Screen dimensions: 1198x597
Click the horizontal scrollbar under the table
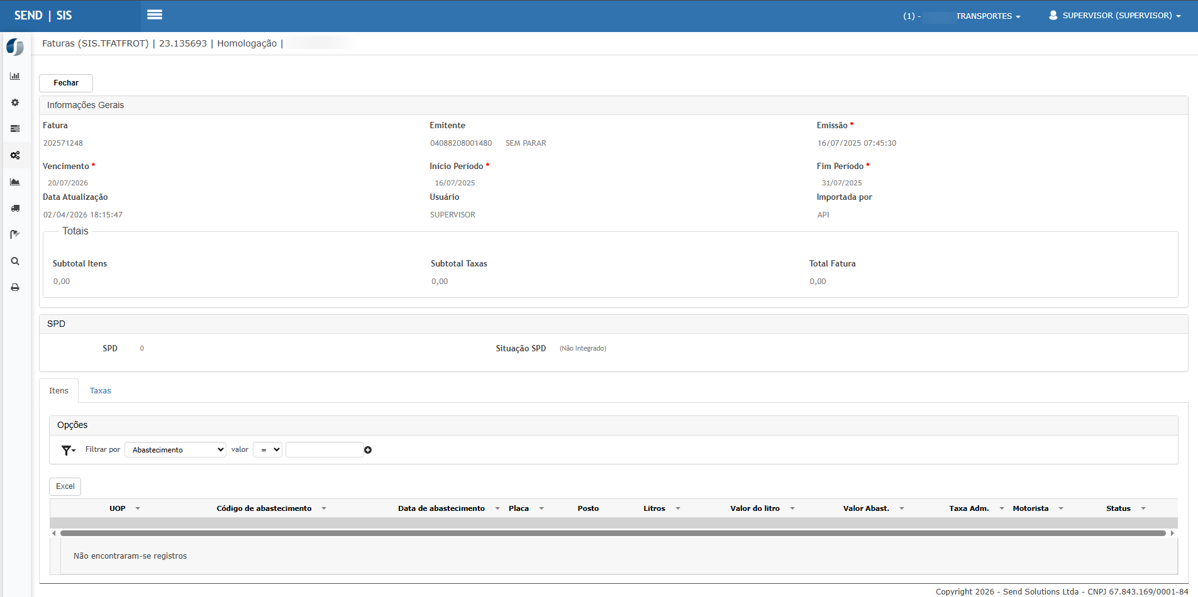pos(613,533)
